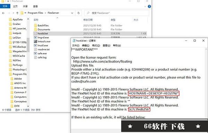Select the Documents folder icon in file list
The width and height of the screenshot is (208, 133).
(35, 29)
